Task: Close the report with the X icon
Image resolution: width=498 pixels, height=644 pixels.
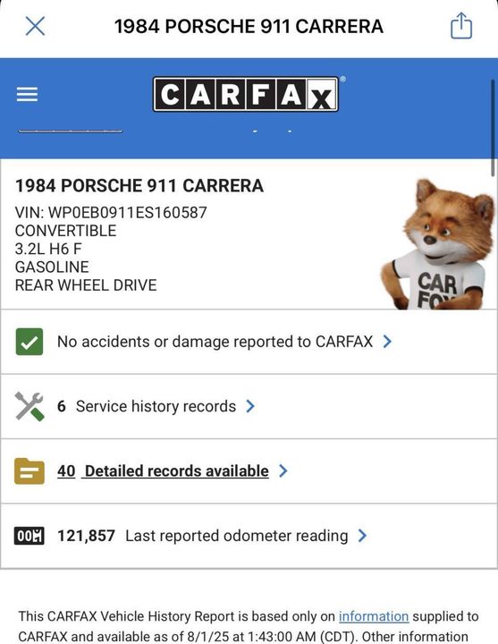Action: pyautogui.click(x=35, y=26)
